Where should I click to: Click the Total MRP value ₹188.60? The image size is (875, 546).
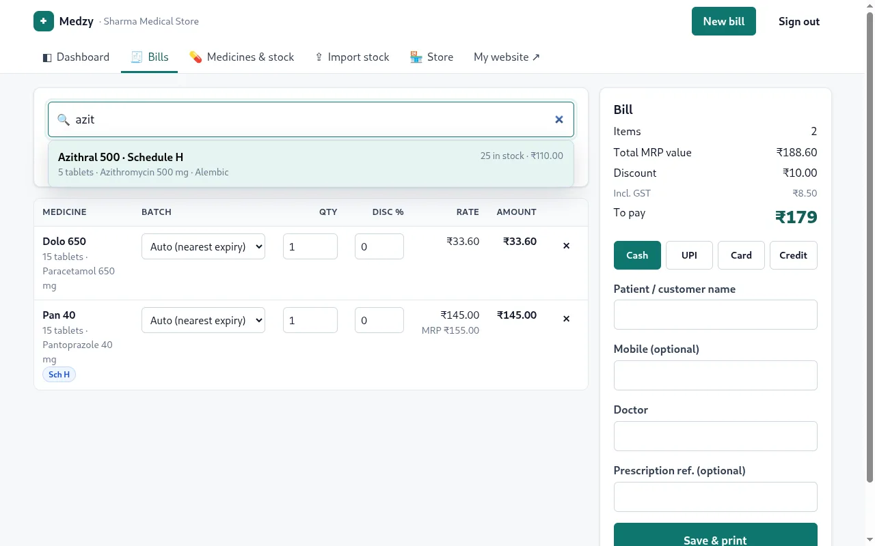[x=796, y=152]
